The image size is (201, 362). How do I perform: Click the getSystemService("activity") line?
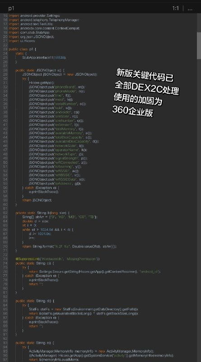click(102, 356)
